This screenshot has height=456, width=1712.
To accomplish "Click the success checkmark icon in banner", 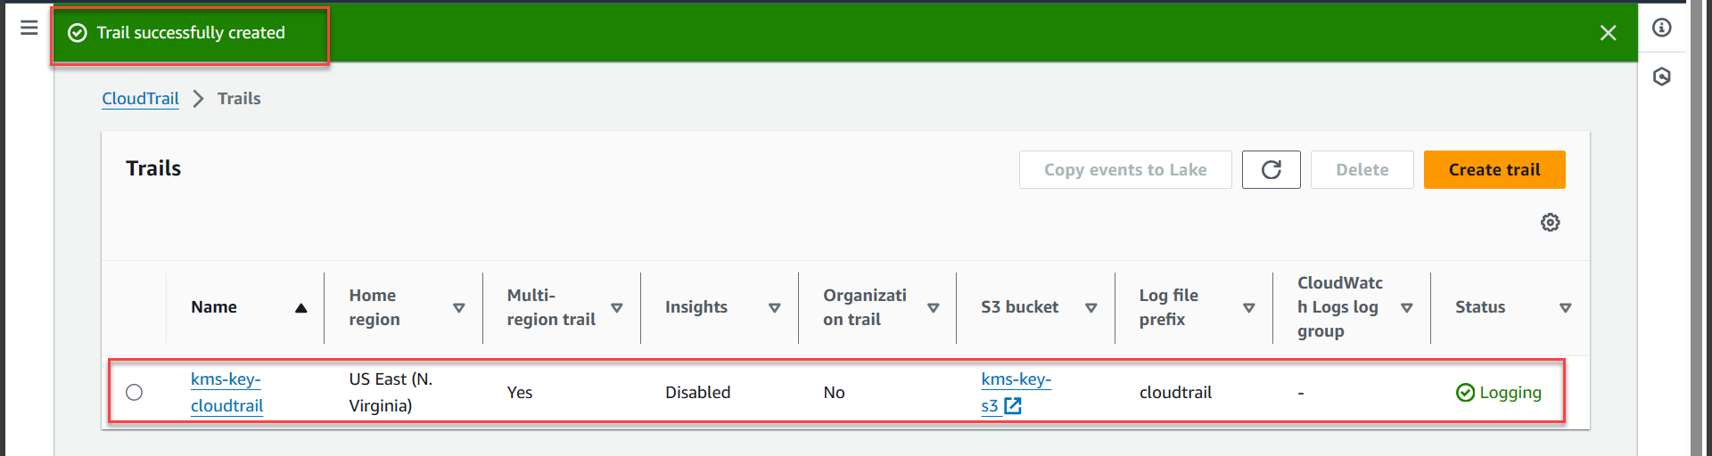I will click(78, 33).
